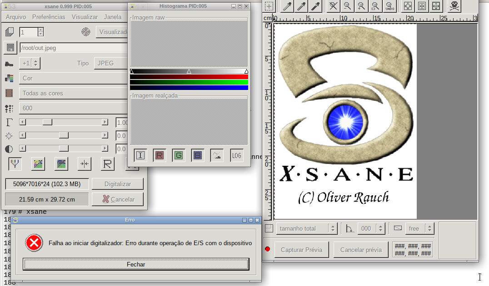489x286 pixels.
Task: Click the auto-select scan area icon
Action: [408, 6]
